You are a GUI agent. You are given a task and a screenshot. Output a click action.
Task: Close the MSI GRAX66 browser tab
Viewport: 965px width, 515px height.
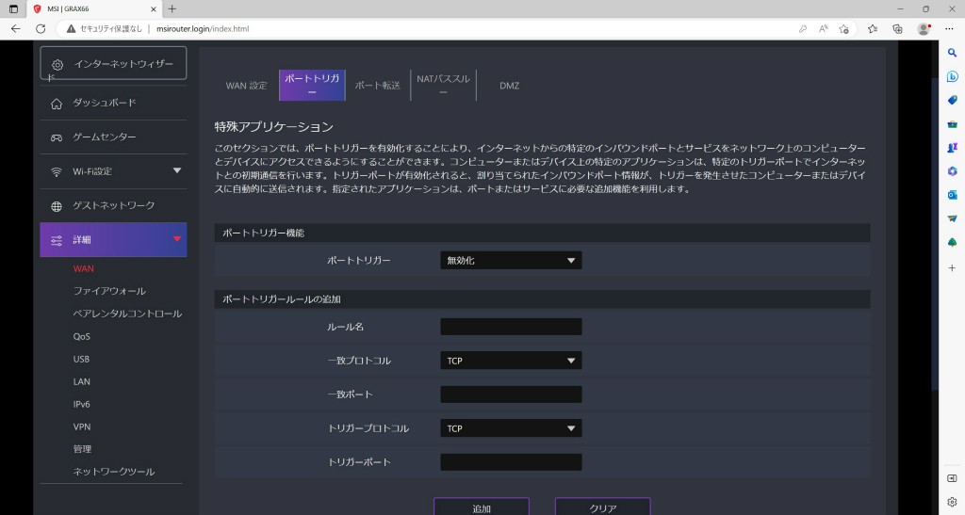click(x=154, y=9)
